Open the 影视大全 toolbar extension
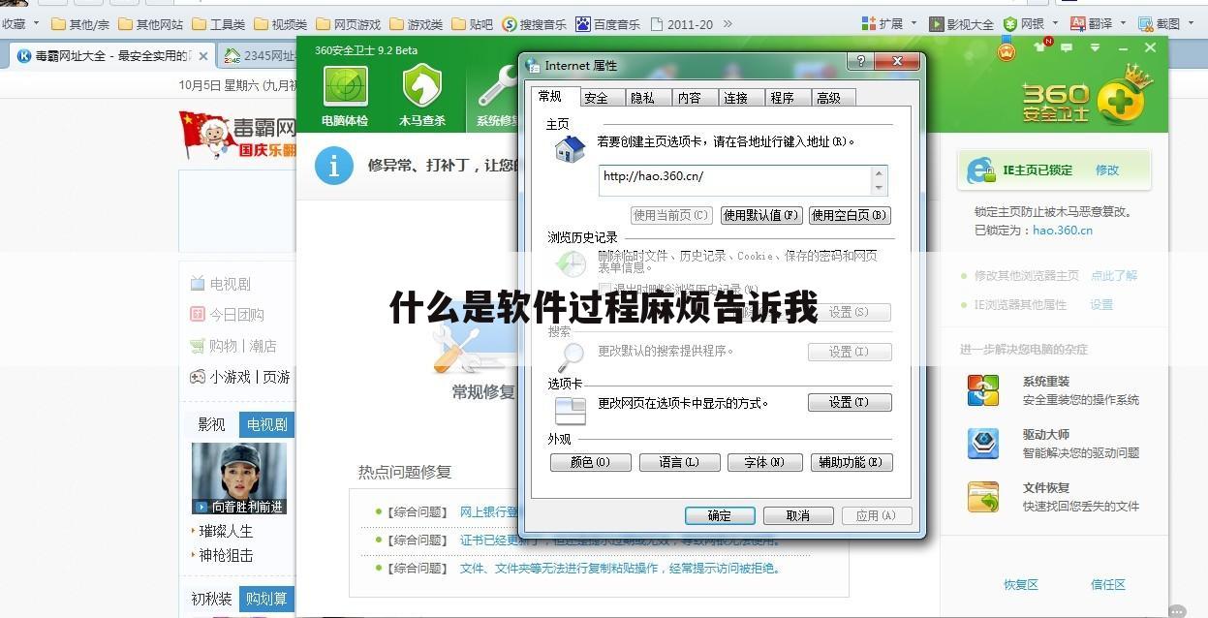 click(x=961, y=24)
